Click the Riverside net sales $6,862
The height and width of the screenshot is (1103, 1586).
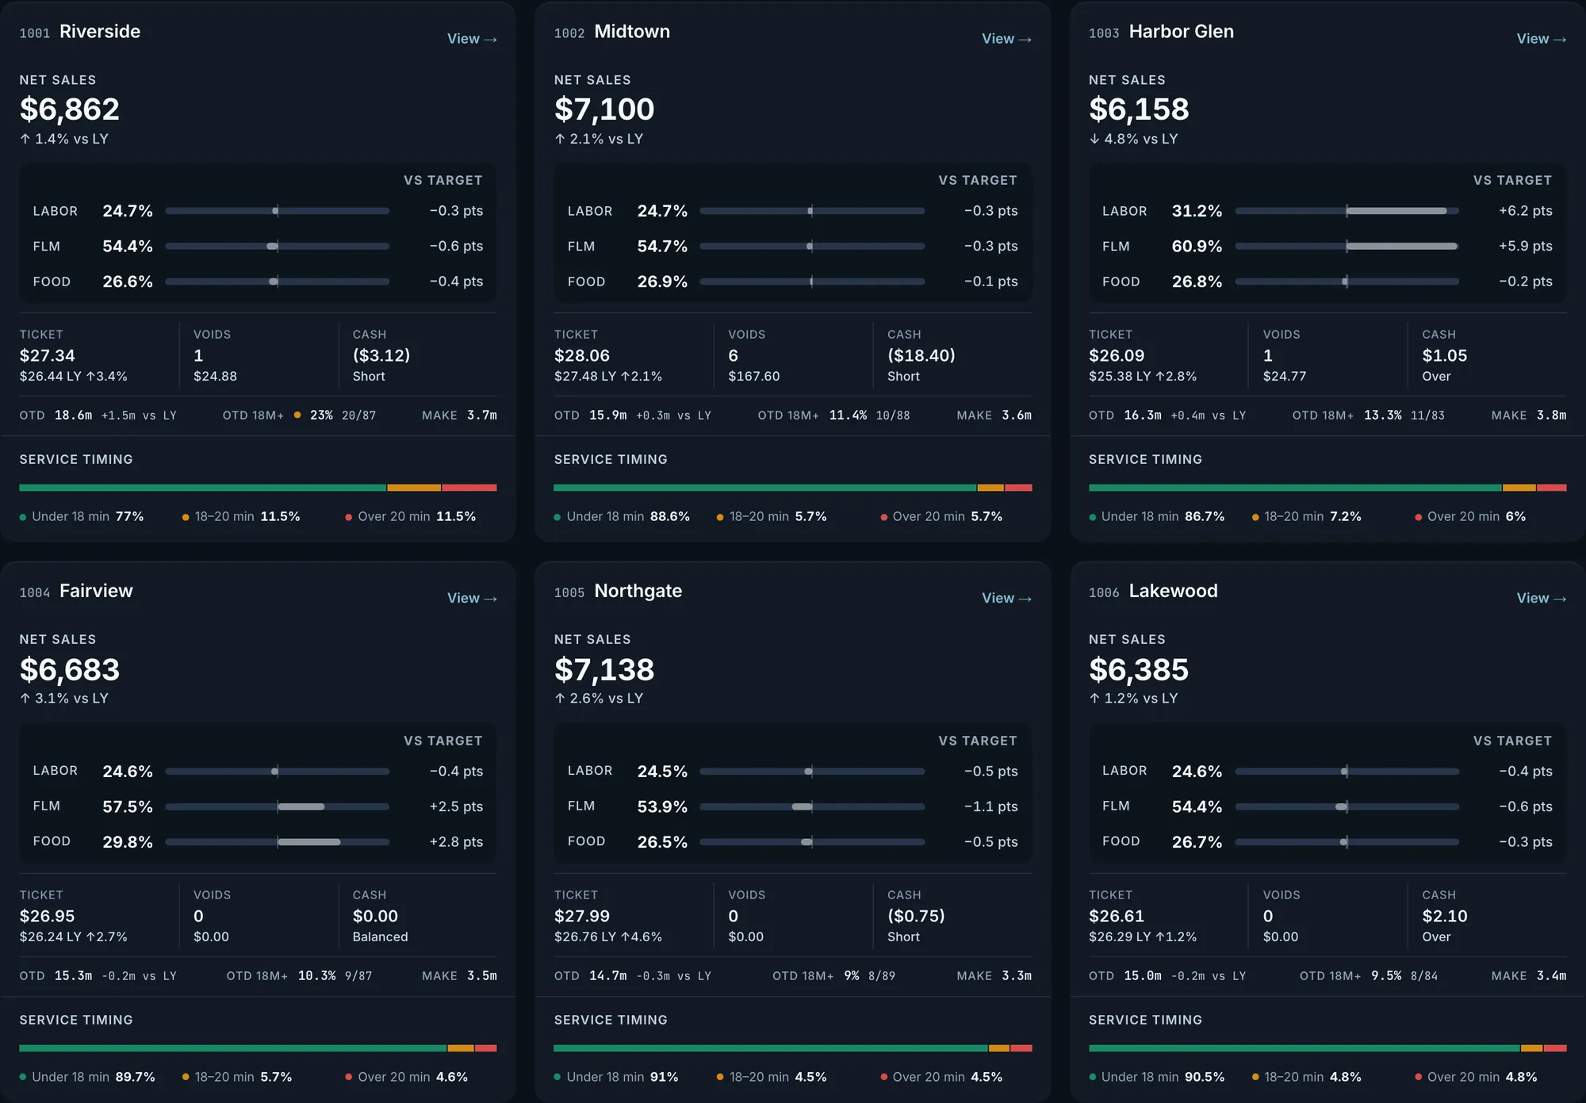click(x=70, y=109)
